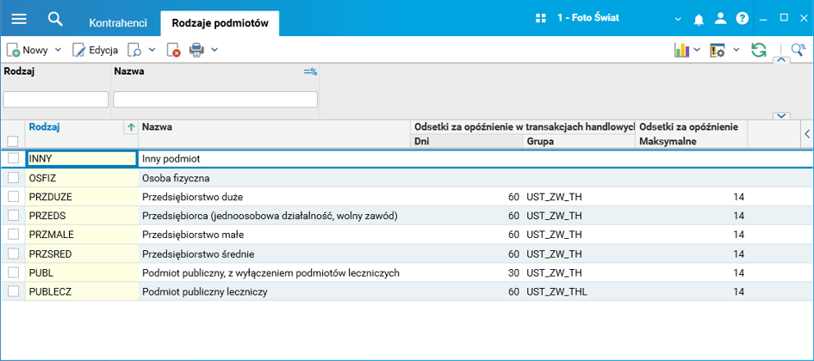Click the magnifier search icon in header

pyautogui.click(x=55, y=18)
